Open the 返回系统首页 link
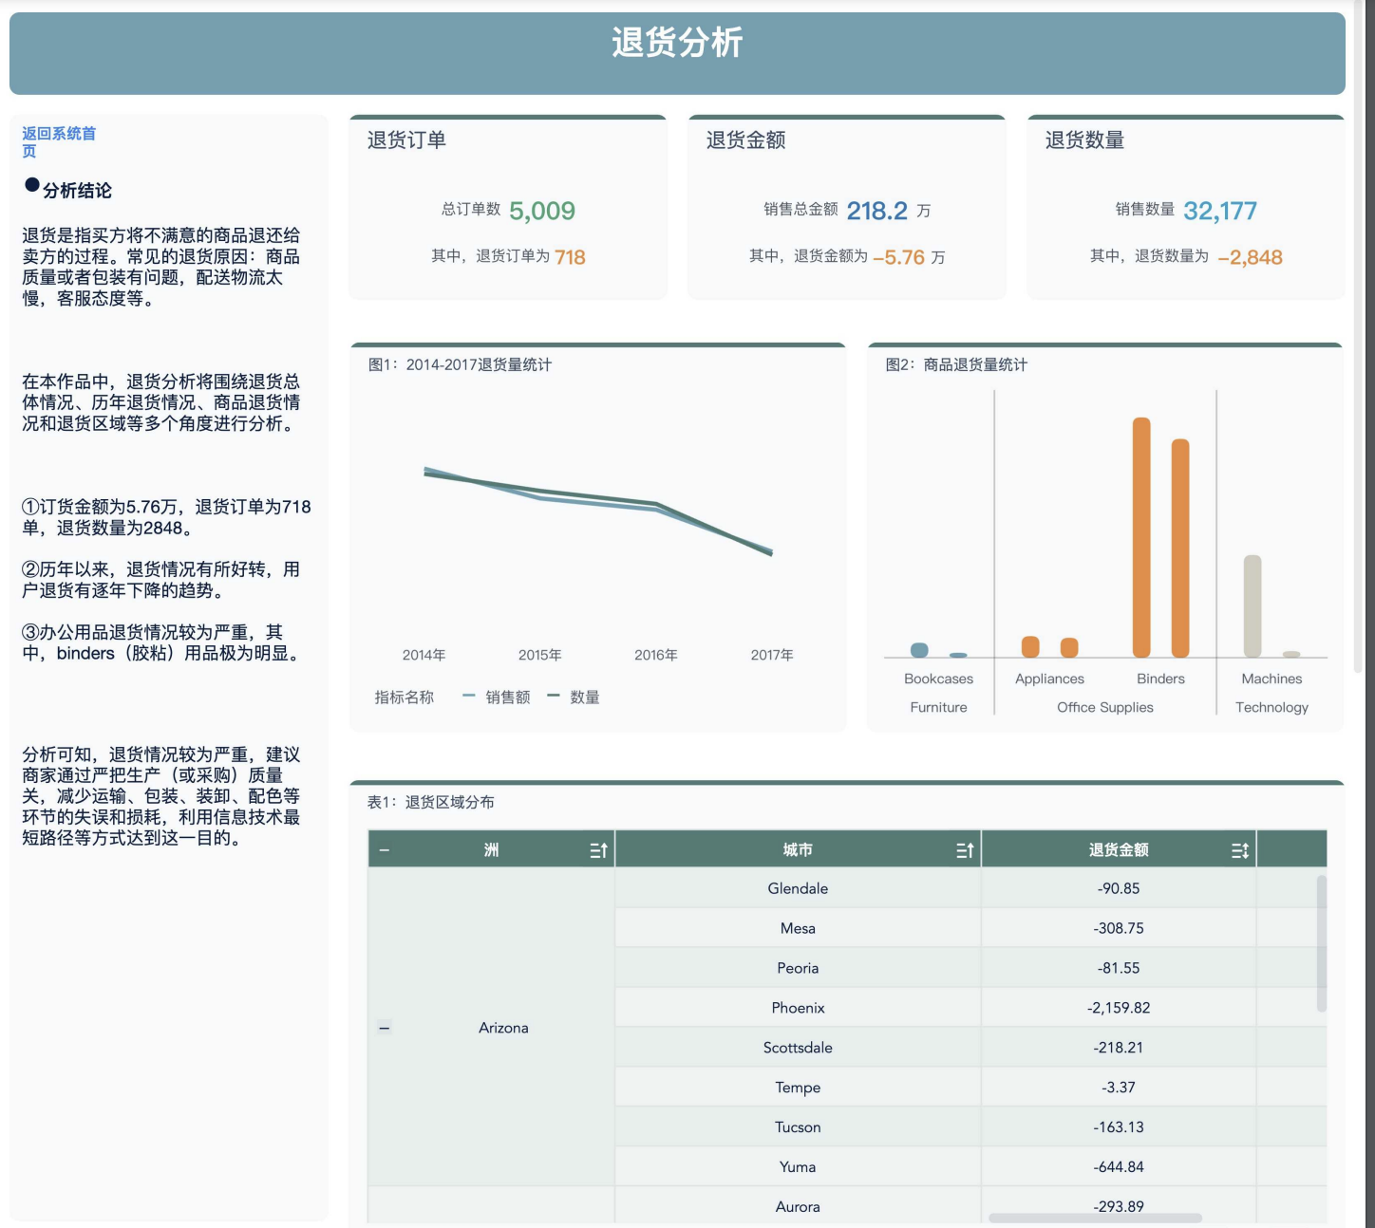Screen dimensions: 1375x1228 (59, 142)
